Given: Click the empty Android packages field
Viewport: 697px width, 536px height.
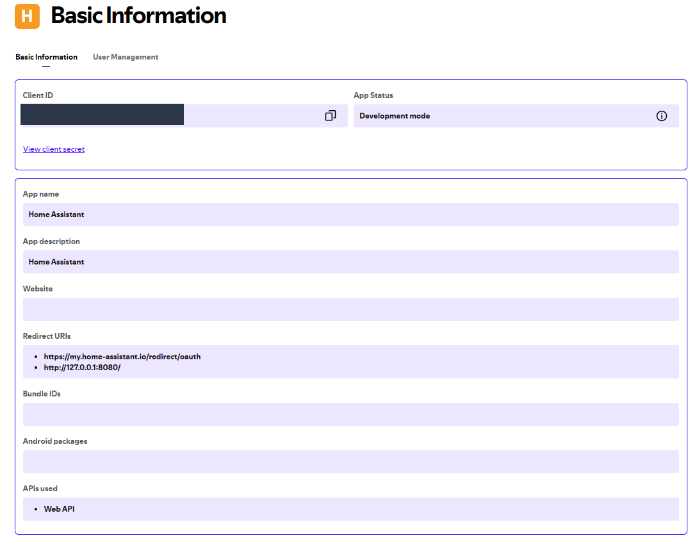Looking at the screenshot, I should (350, 462).
